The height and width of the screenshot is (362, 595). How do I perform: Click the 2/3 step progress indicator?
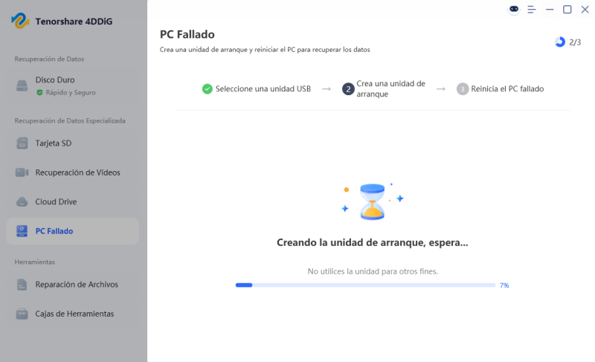[x=568, y=42]
